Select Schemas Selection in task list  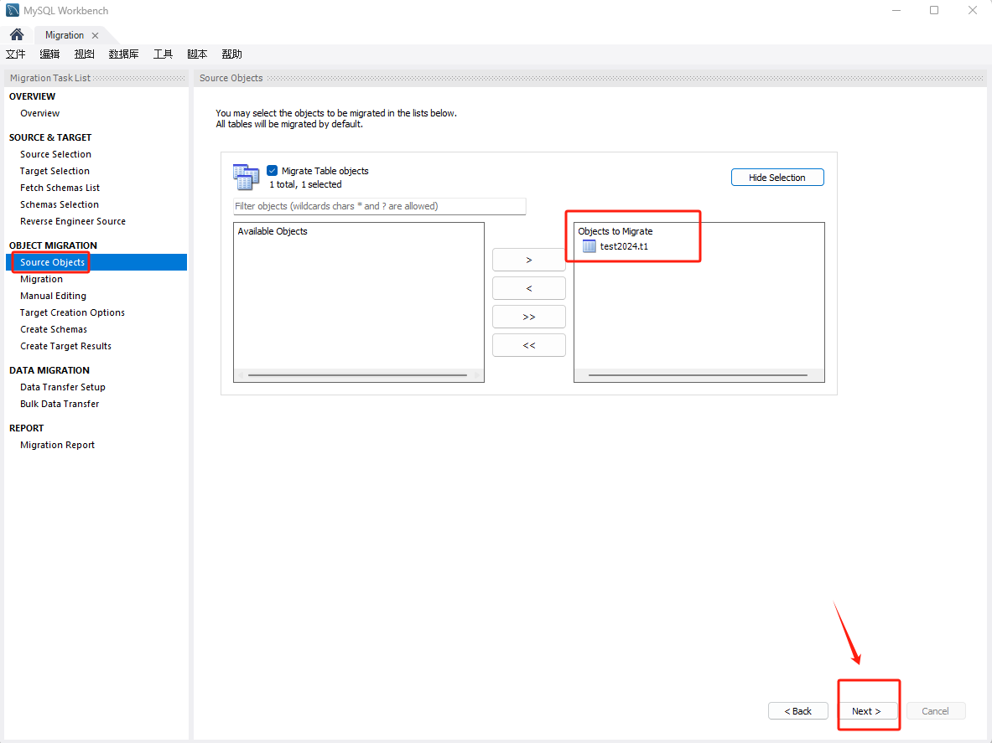60,204
